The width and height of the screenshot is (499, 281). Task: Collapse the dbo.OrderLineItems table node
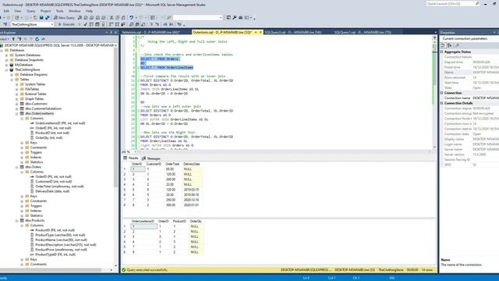pyautogui.click(x=17, y=113)
